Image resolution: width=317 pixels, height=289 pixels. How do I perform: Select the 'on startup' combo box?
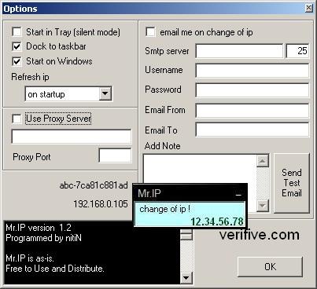click(68, 93)
